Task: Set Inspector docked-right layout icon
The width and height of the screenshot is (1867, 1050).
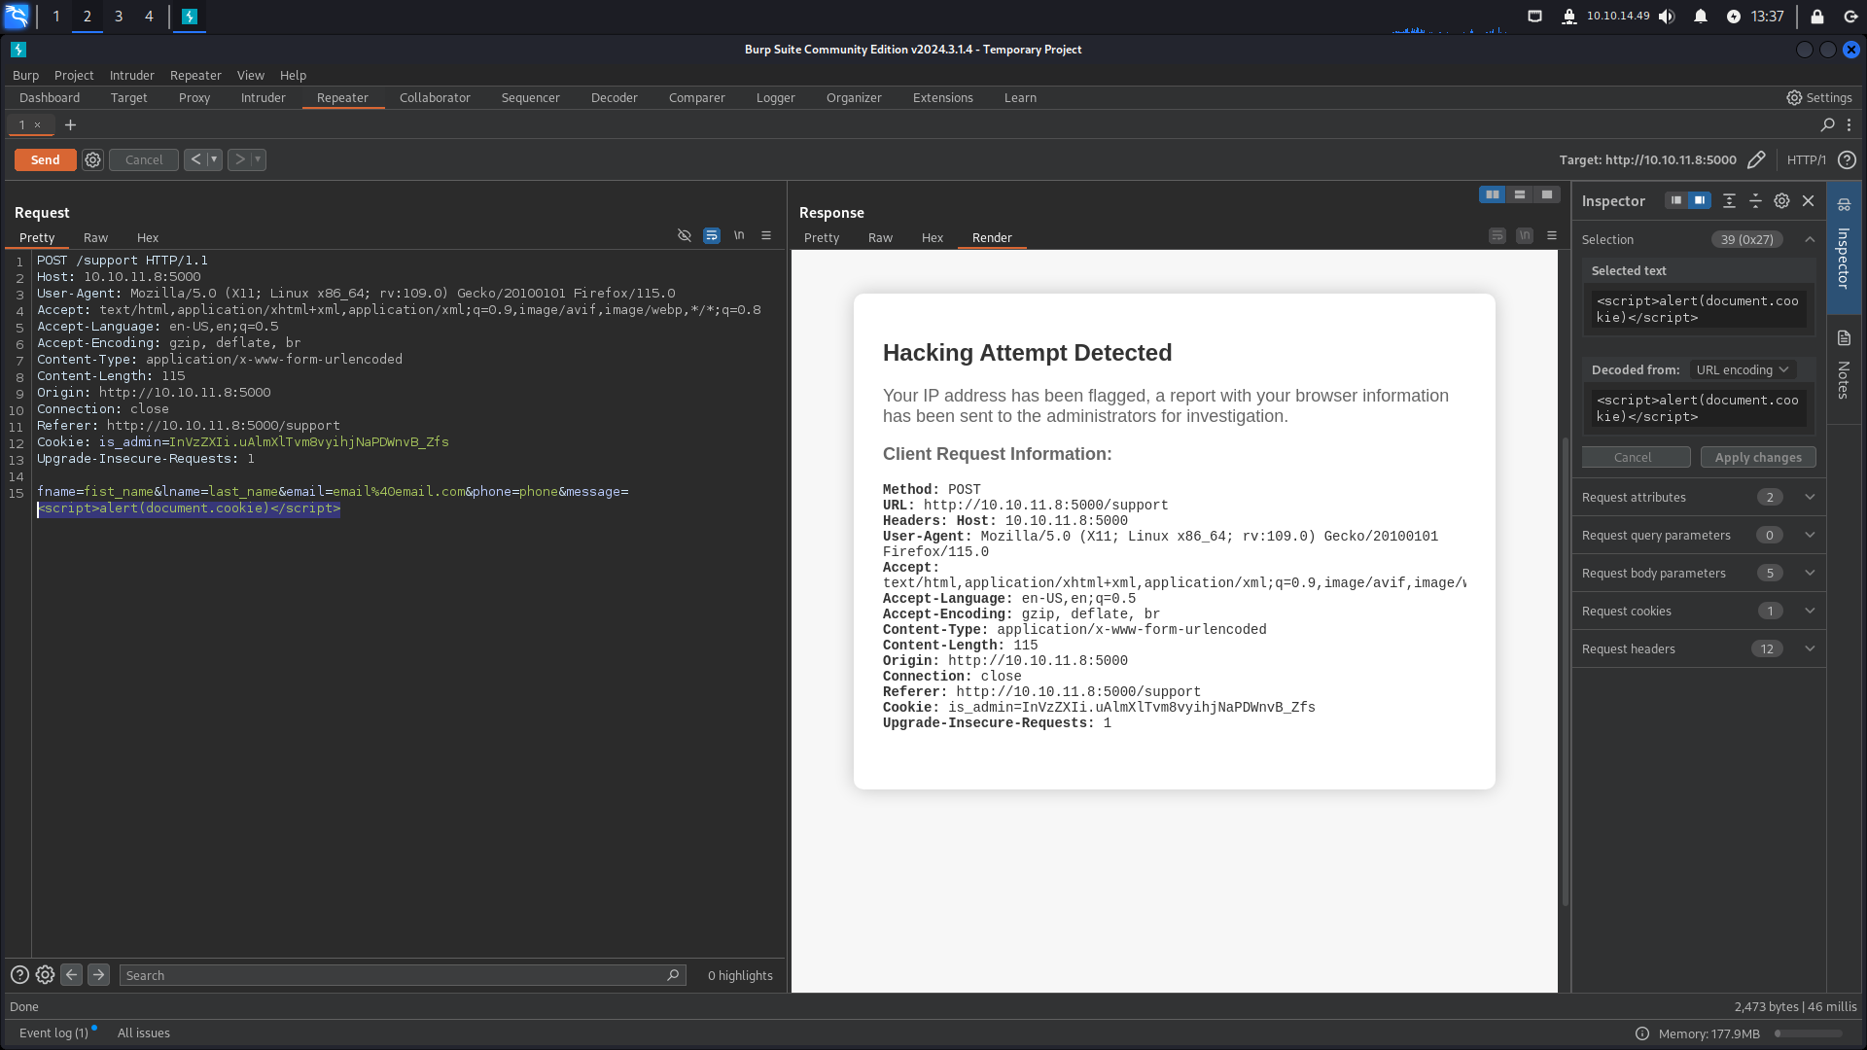Action: coord(1699,200)
